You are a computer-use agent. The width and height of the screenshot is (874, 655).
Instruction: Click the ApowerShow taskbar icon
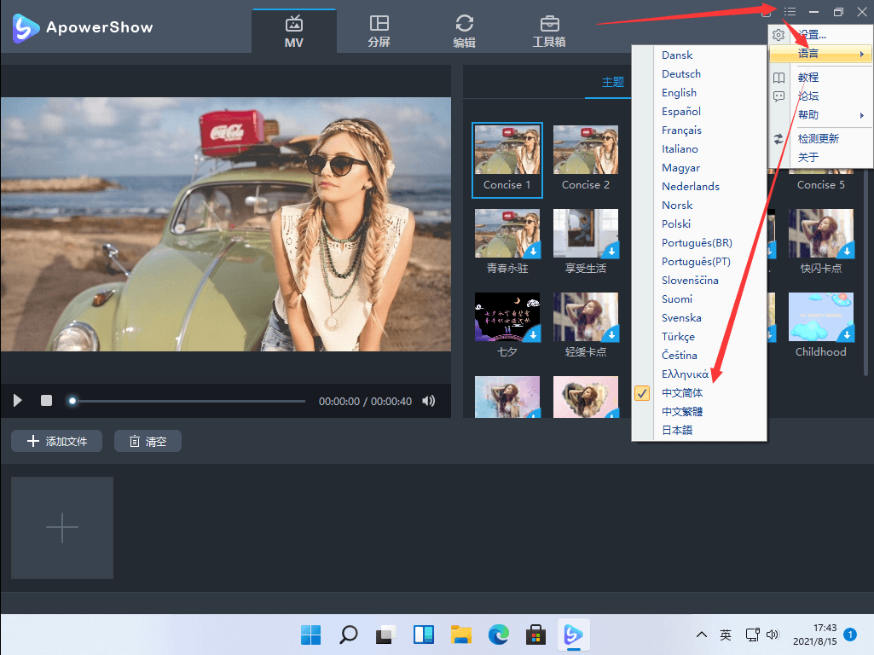pos(573,635)
